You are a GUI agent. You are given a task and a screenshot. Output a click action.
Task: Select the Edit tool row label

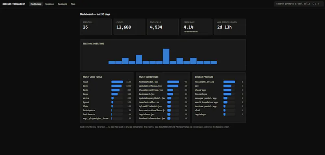(85, 86)
